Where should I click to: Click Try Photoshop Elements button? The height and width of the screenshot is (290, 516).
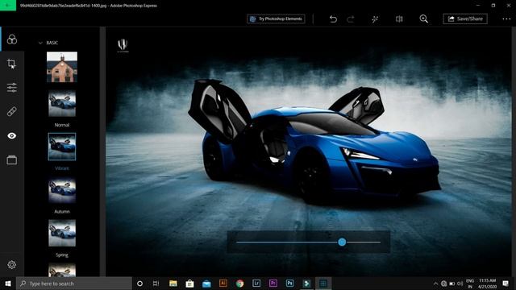[276, 19]
